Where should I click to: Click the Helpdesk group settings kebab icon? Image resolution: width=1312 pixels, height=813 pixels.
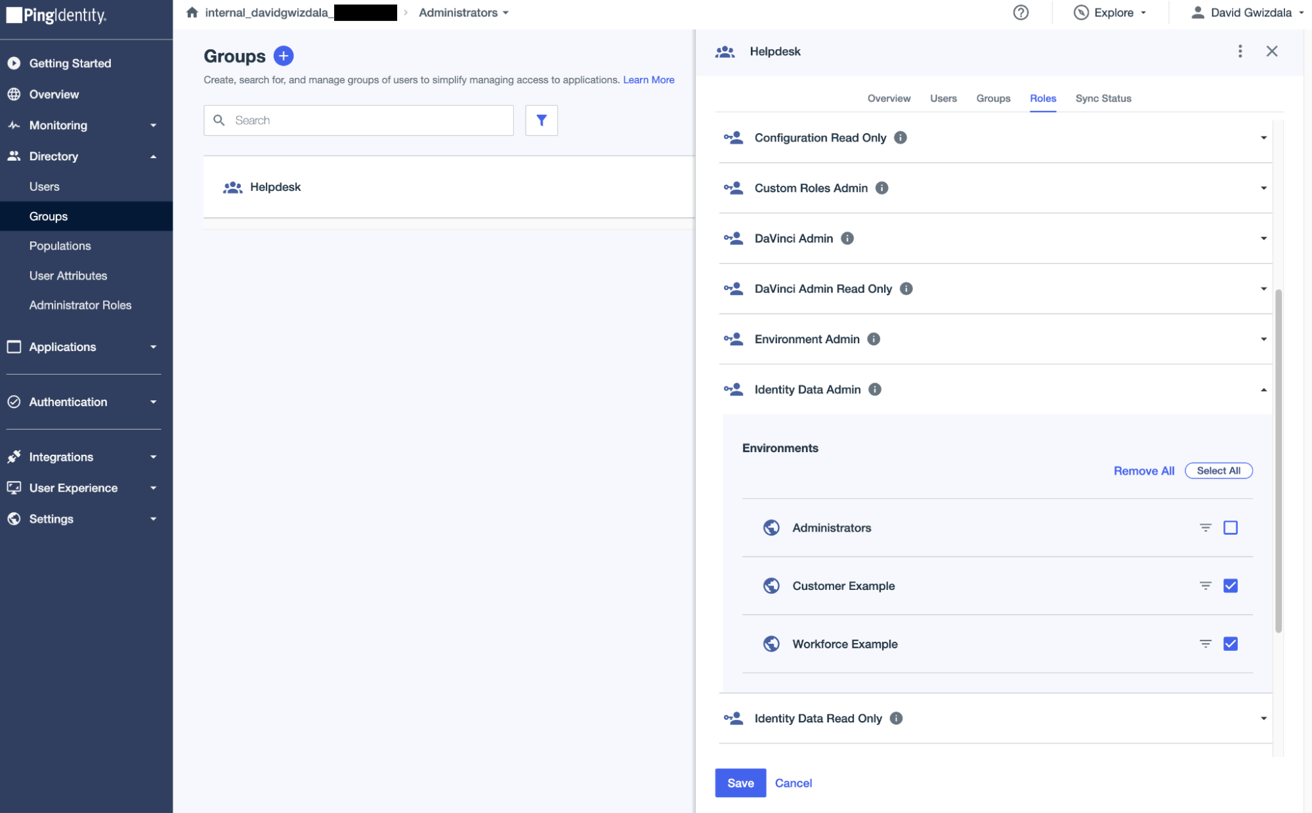(1240, 51)
